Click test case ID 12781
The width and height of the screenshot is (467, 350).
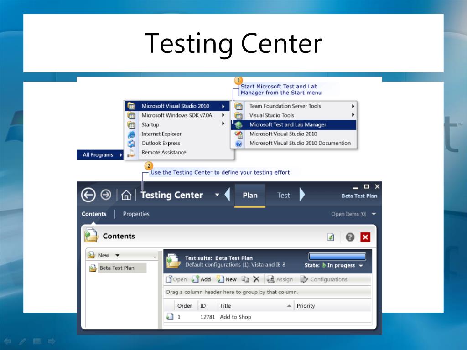208,317
